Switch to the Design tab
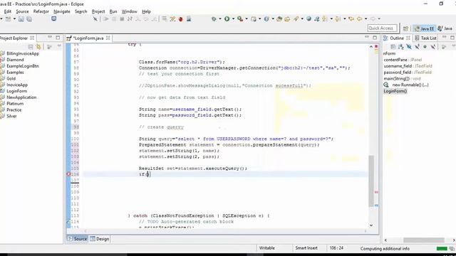 coord(100,239)
